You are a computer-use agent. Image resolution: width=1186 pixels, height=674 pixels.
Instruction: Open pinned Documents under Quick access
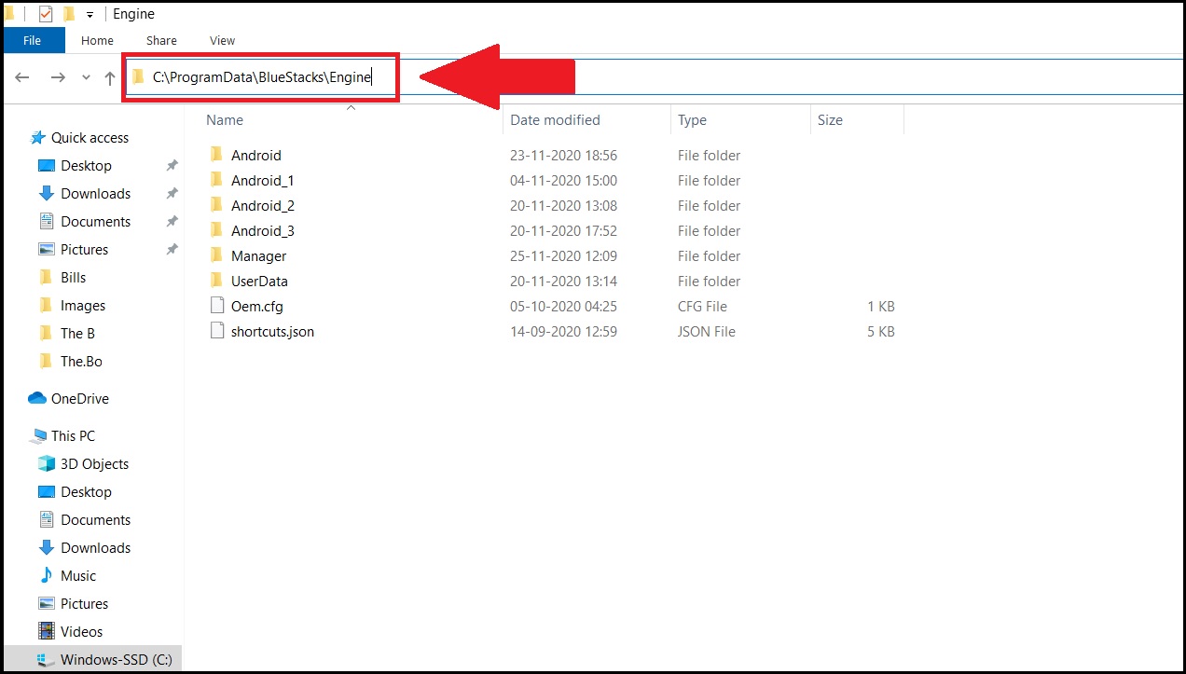(x=95, y=221)
